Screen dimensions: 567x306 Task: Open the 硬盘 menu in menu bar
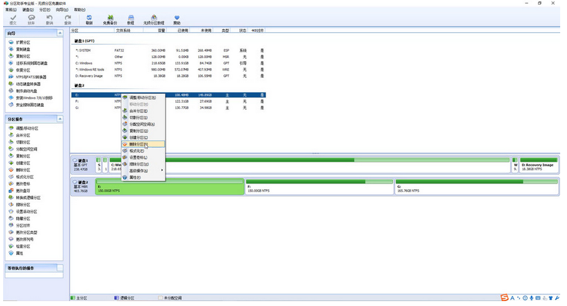coord(28,10)
